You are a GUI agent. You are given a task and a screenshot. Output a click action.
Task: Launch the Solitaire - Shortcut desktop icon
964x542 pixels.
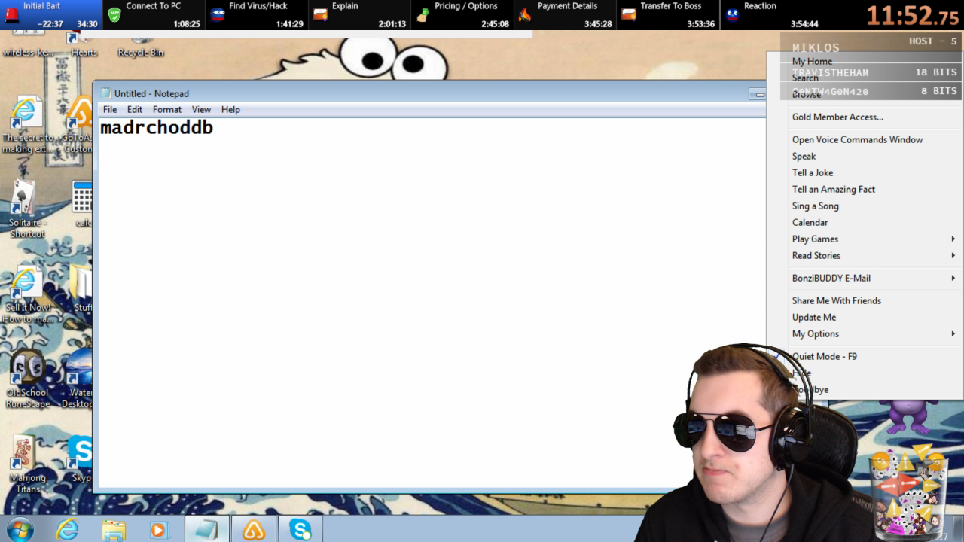point(27,209)
